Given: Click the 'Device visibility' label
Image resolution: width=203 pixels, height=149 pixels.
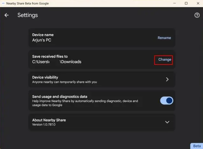Looking at the screenshot, I should (x=45, y=77).
